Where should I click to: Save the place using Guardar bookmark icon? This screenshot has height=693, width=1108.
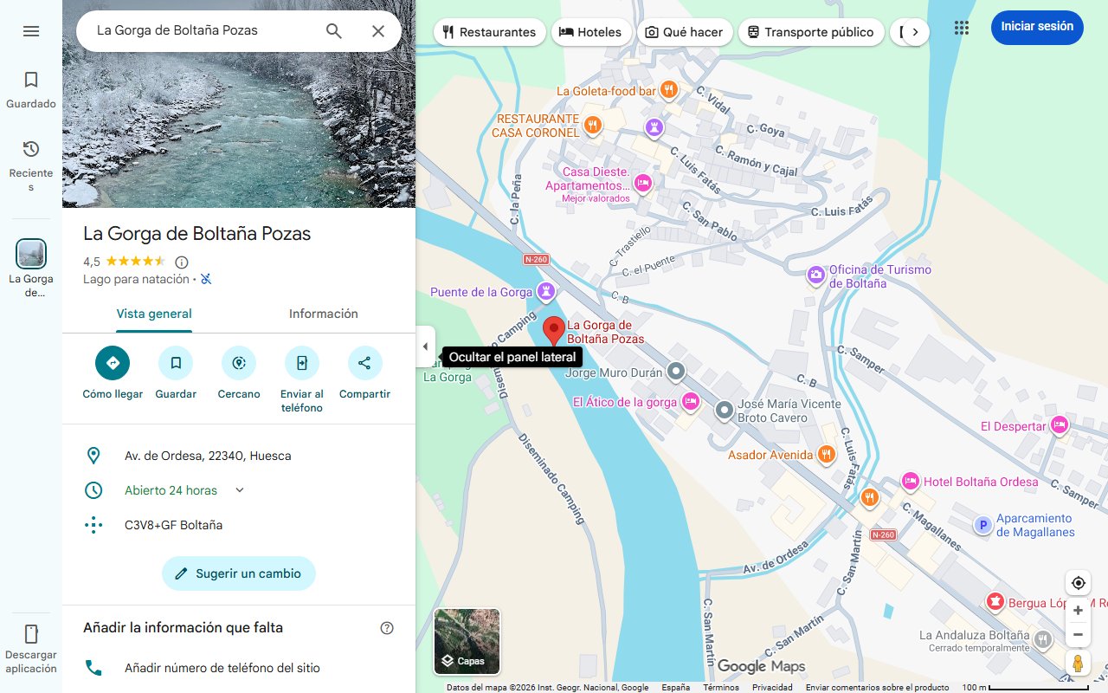[x=176, y=363]
